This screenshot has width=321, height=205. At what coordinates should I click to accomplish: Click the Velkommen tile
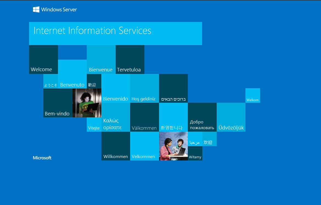point(144,146)
